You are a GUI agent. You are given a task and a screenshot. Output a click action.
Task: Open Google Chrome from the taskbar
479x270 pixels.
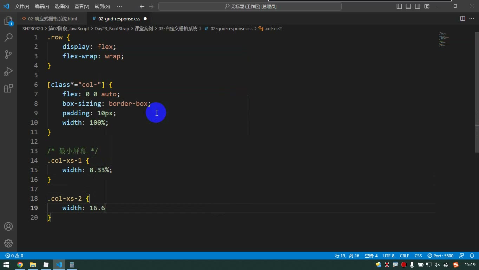(x=20, y=265)
